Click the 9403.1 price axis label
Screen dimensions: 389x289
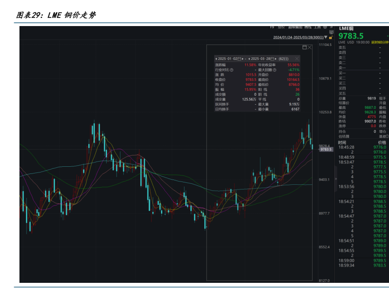click(324, 180)
